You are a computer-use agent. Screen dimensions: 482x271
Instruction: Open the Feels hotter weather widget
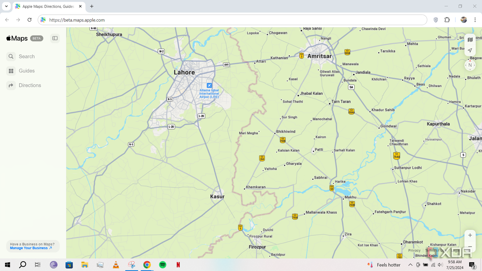coord(384,265)
